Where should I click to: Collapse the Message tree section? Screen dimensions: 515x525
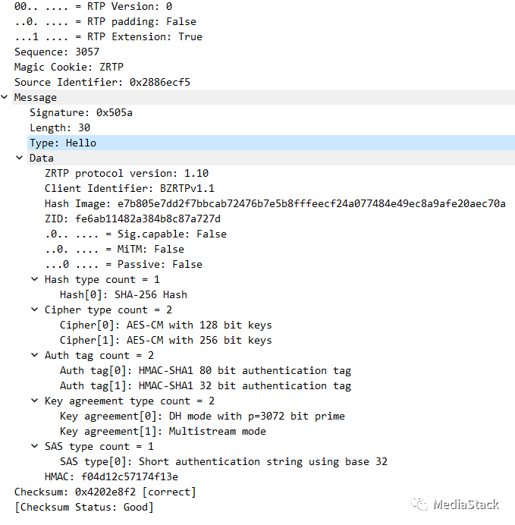[x=5, y=98]
